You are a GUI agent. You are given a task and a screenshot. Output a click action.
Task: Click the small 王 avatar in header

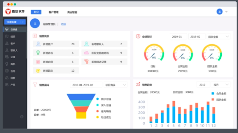tap(220, 12)
